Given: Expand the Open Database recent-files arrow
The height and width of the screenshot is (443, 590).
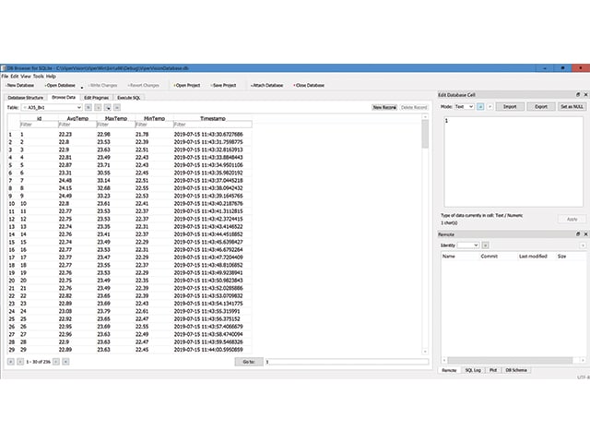Looking at the screenshot, I should (82, 87).
